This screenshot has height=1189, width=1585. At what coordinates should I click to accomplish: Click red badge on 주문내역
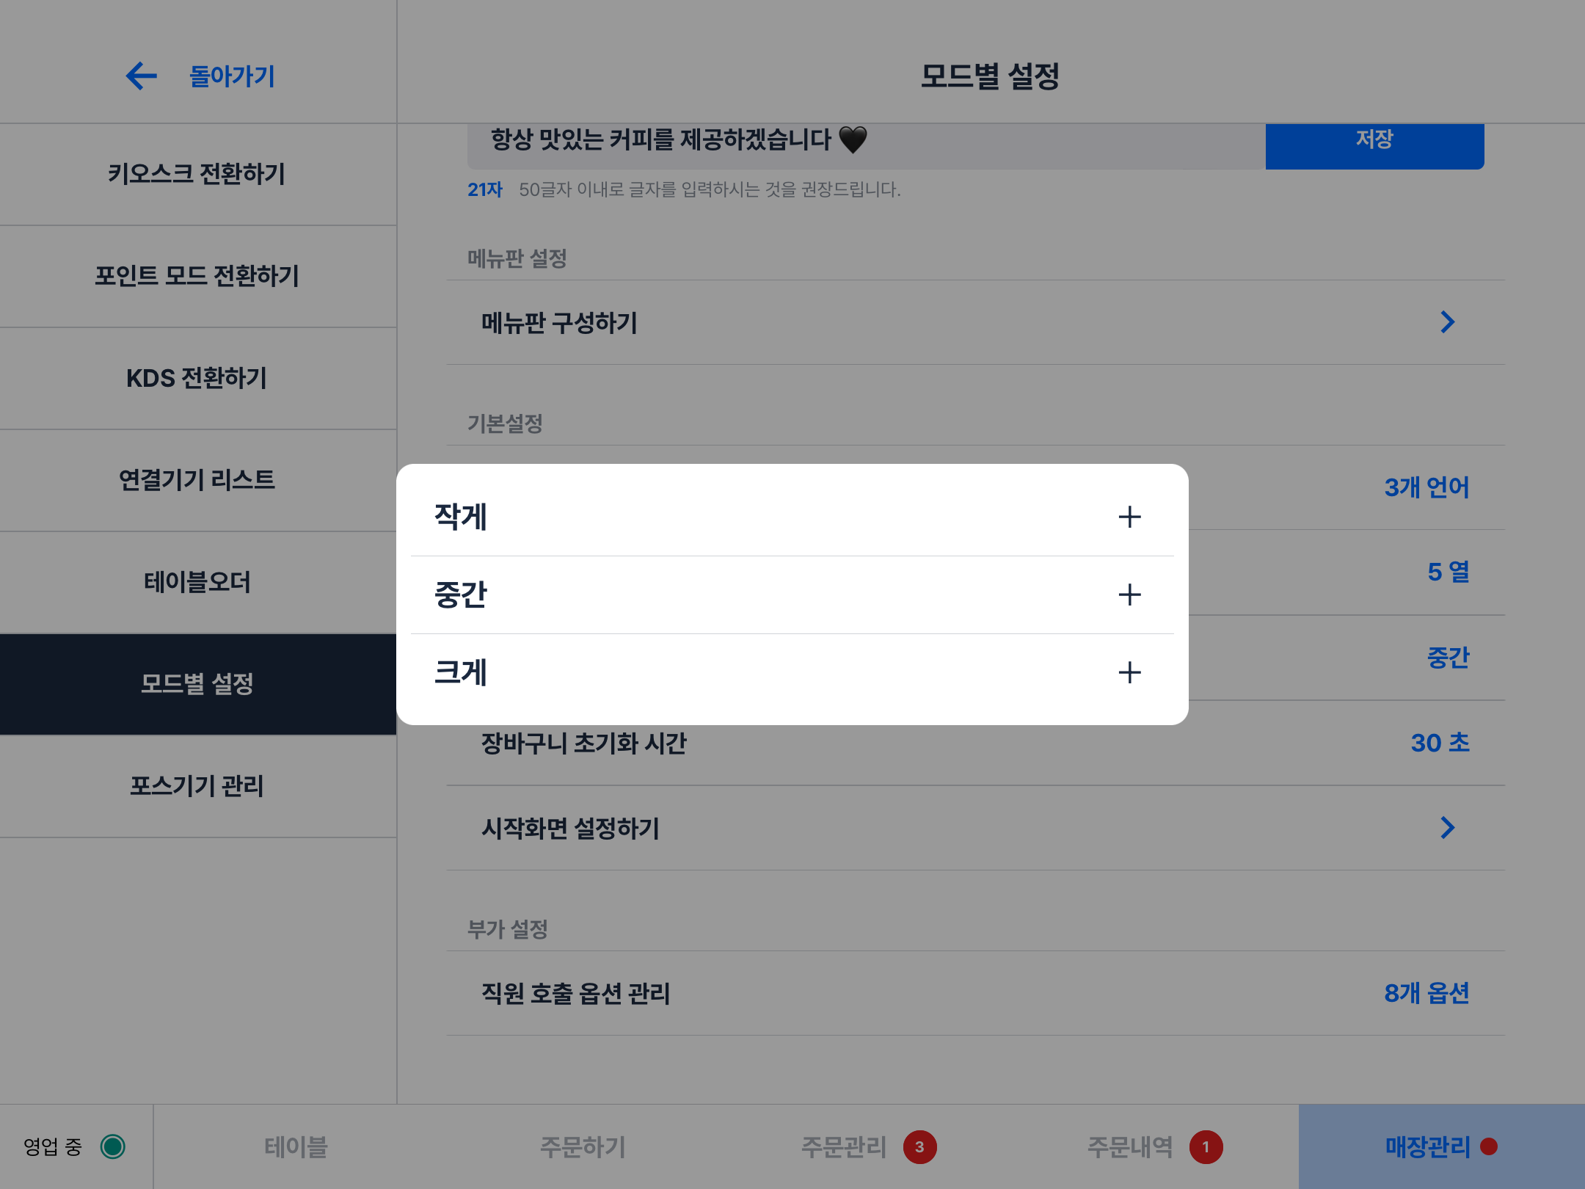click(x=1206, y=1146)
